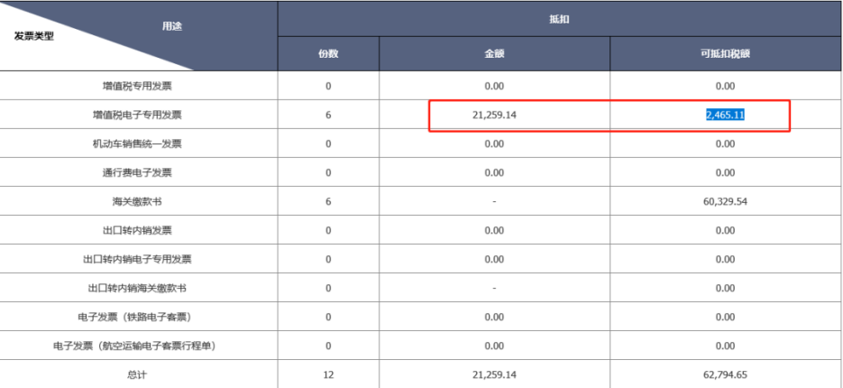This screenshot has height=388, width=843.
Task: Click the 出口转内销海关缴款书 row label
Action: click(137, 288)
